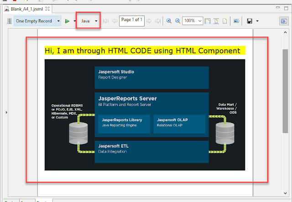292x202 pixels.
Task: Click the Operational RDBMS label text
Action: (x=67, y=112)
